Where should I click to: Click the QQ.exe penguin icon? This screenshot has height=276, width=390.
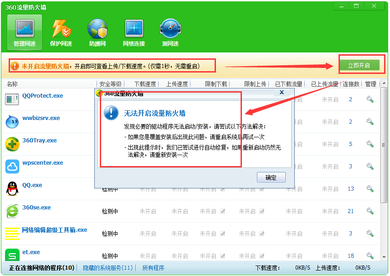click(x=12, y=188)
